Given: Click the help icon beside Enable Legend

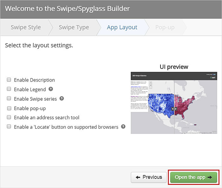Looking at the screenshot, I should [x=51, y=89].
